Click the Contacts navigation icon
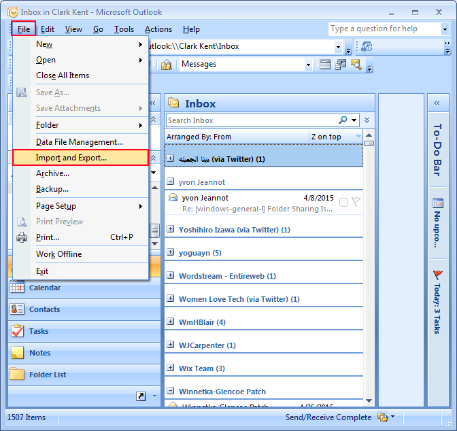This screenshot has width=457, height=431. click(x=17, y=309)
